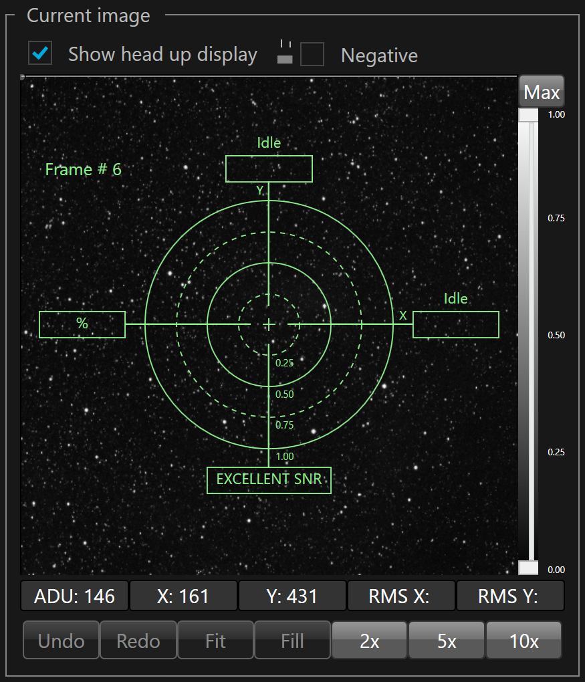Click the center crosshair of the reticle

tap(269, 324)
